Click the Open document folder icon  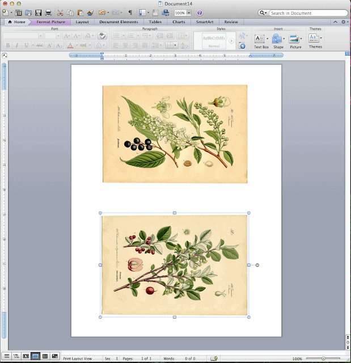point(28,12)
